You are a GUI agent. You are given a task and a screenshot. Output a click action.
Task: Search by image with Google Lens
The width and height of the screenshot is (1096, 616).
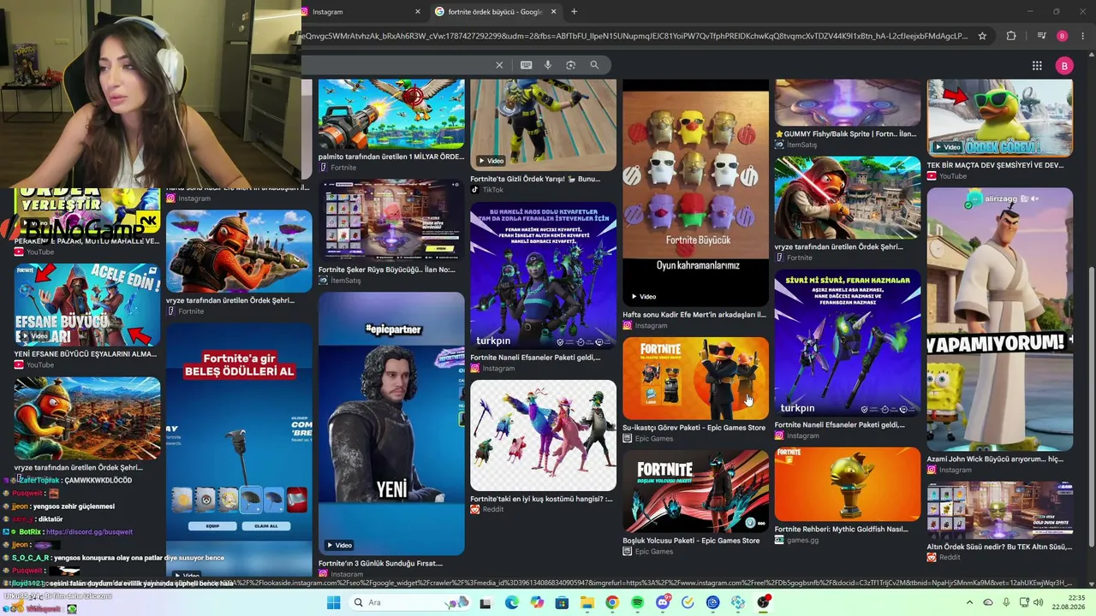pyautogui.click(x=571, y=65)
